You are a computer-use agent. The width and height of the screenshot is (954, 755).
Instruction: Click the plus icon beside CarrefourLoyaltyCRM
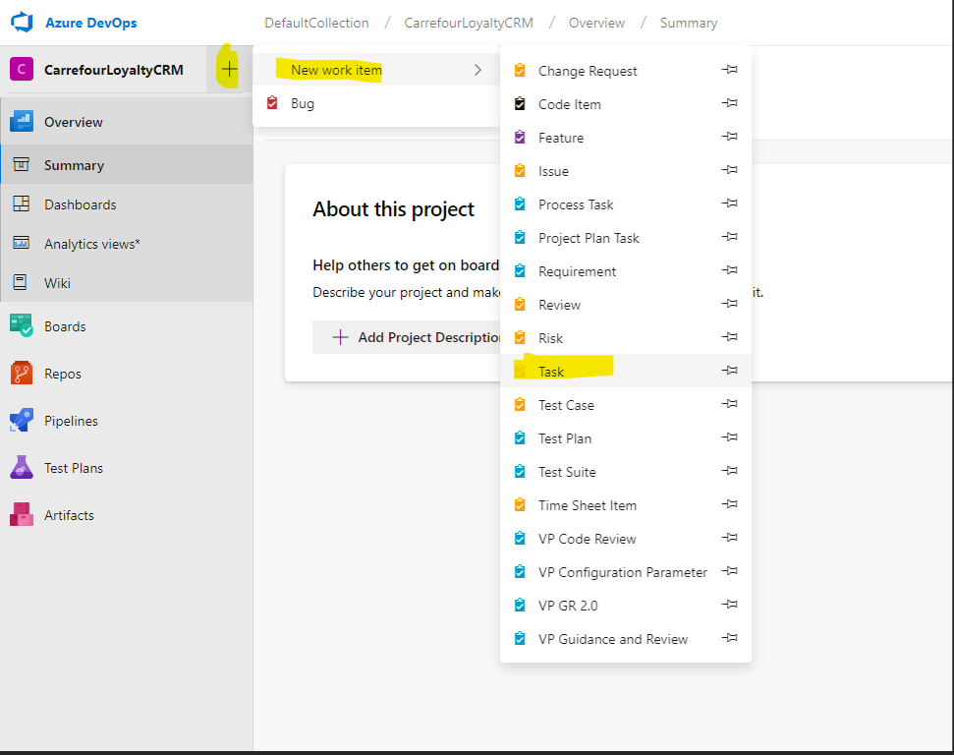[x=229, y=69]
